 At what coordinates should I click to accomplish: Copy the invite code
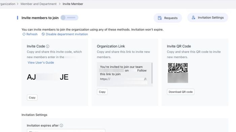32,97
